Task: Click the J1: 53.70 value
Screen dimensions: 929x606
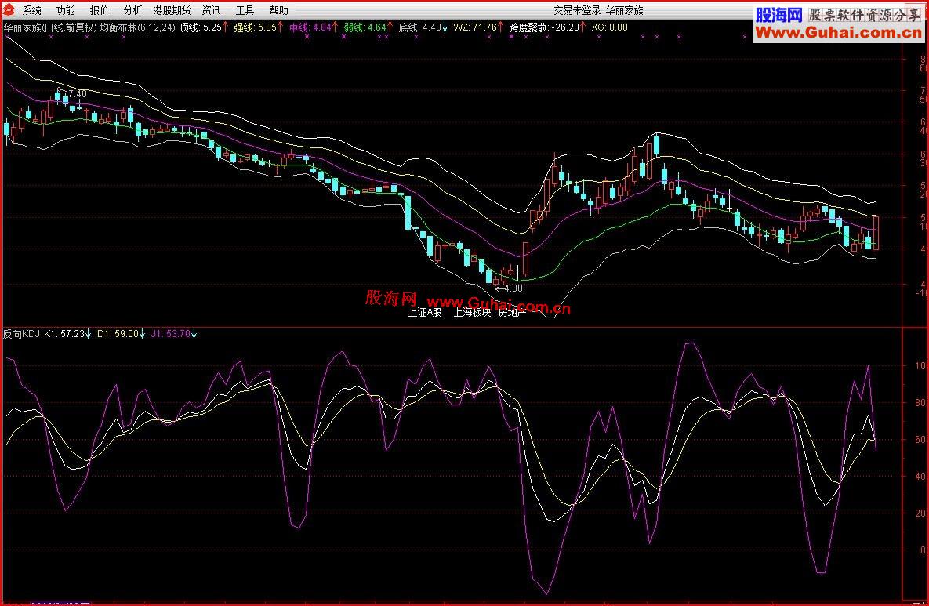Action: point(171,334)
